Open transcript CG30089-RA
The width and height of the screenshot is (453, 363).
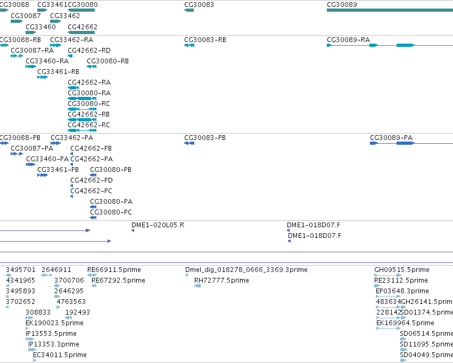(x=390, y=45)
